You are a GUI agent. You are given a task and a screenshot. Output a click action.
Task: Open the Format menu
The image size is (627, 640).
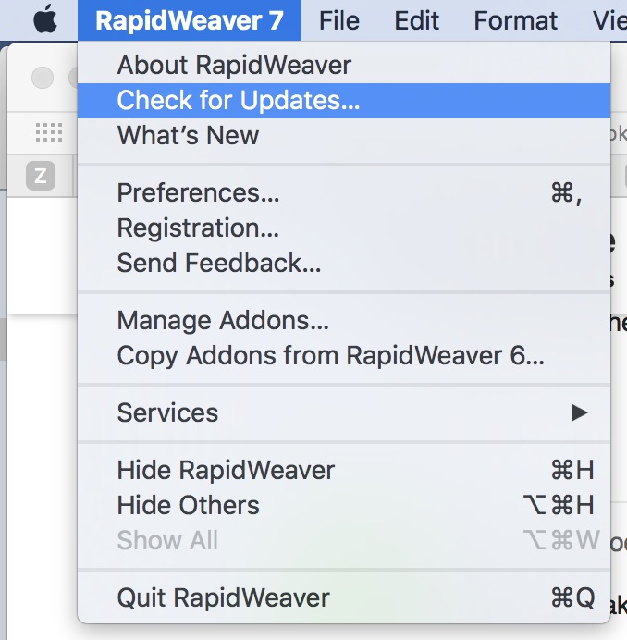coord(515,20)
